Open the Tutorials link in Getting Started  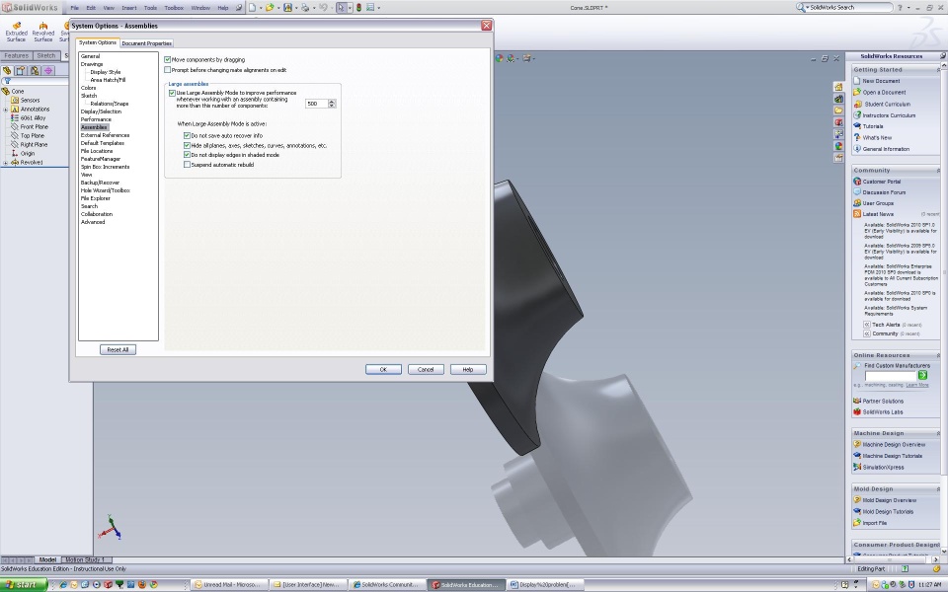click(x=872, y=126)
